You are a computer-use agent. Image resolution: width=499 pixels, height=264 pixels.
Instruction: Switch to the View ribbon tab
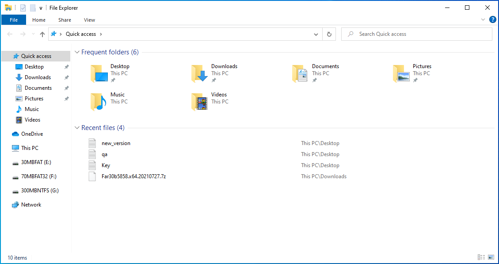click(89, 20)
